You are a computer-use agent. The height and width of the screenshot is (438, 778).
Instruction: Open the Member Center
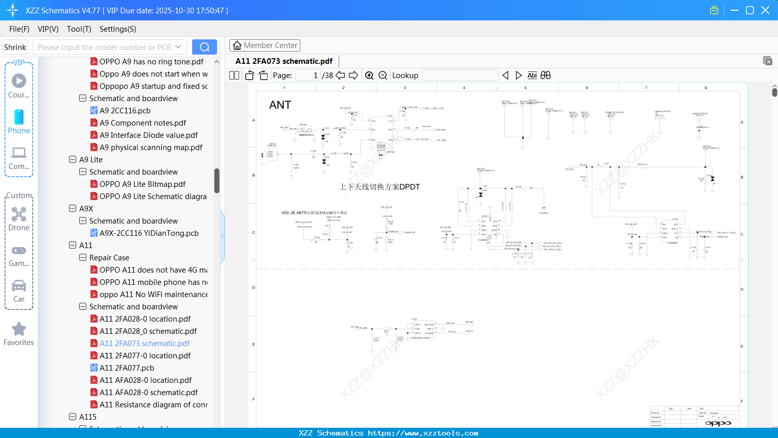point(265,45)
